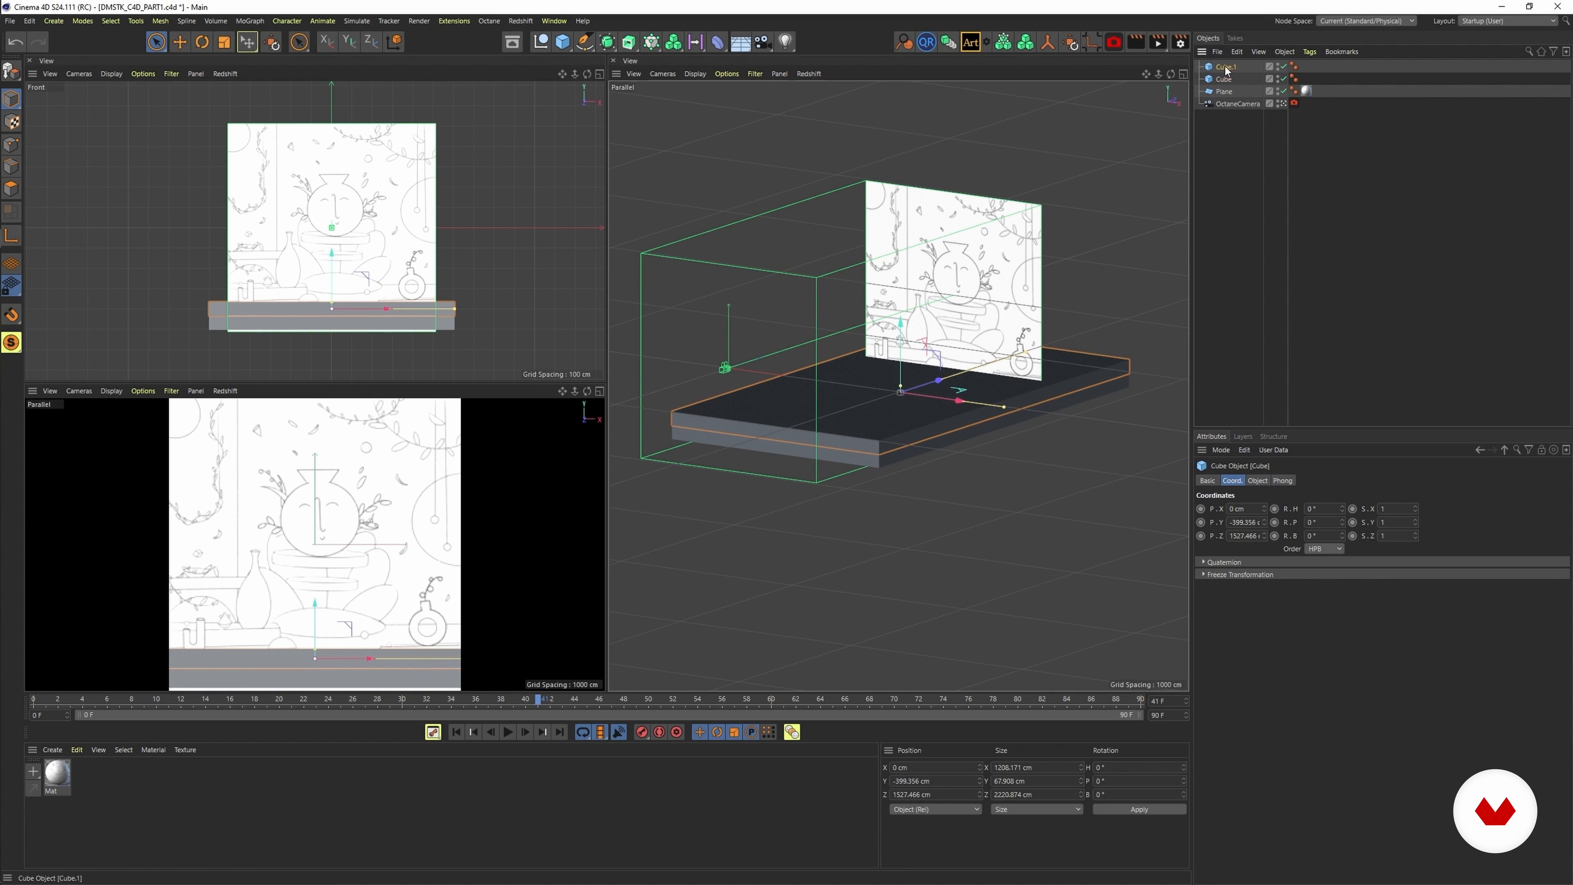Screen dimensions: 1573x885
Task: Open Attributes panel hamburger menu
Action: tap(1202, 450)
